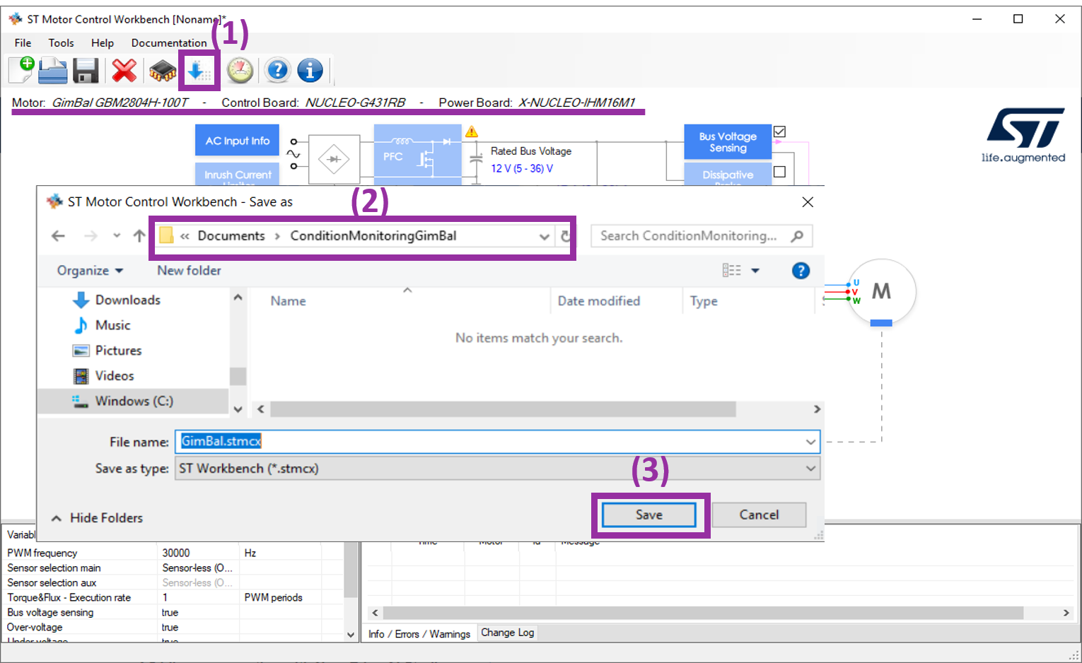The image size is (1082, 663).
Task: Click Documents in the address breadcrumb
Action: [x=231, y=236]
